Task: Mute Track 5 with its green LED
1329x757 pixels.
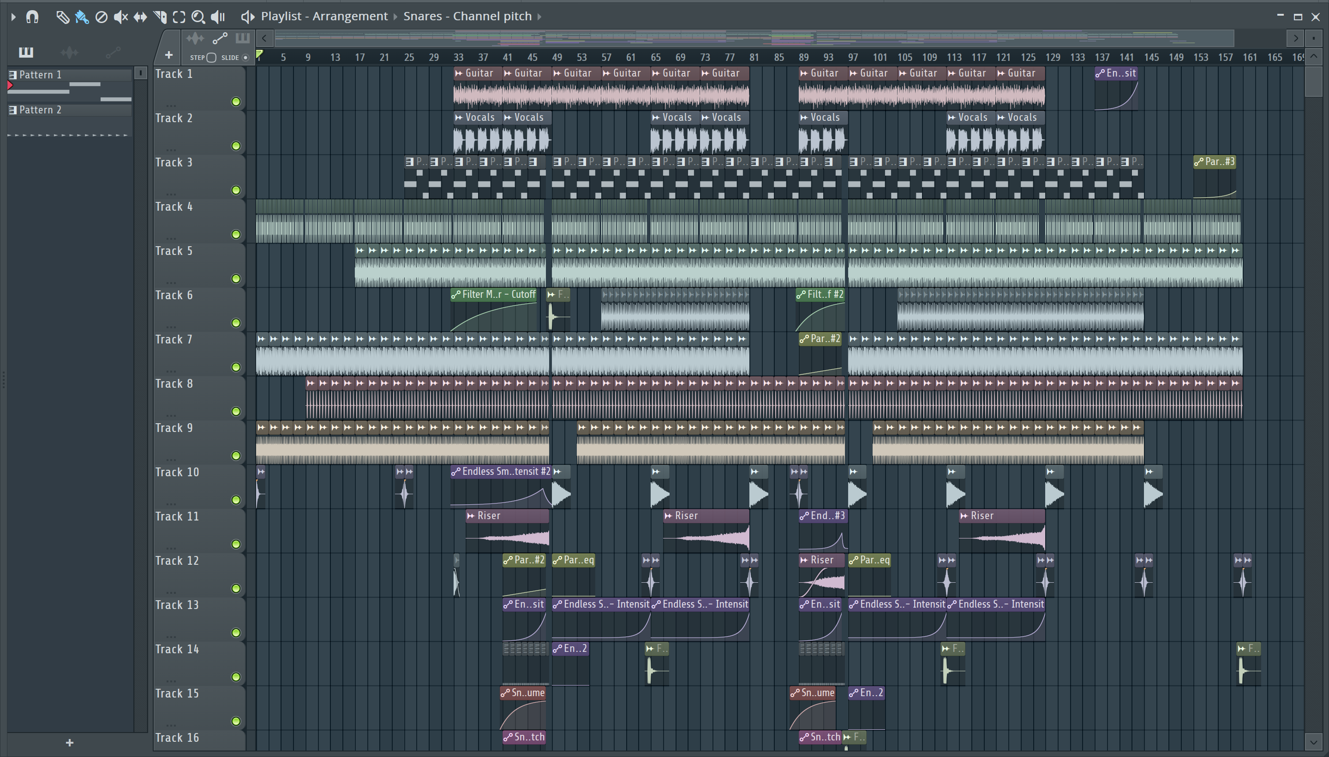Action: pyautogui.click(x=236, y=278)
